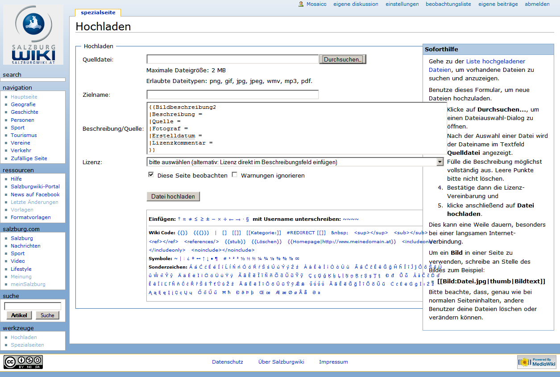Click the Salzburg Wiki logo

34,36
